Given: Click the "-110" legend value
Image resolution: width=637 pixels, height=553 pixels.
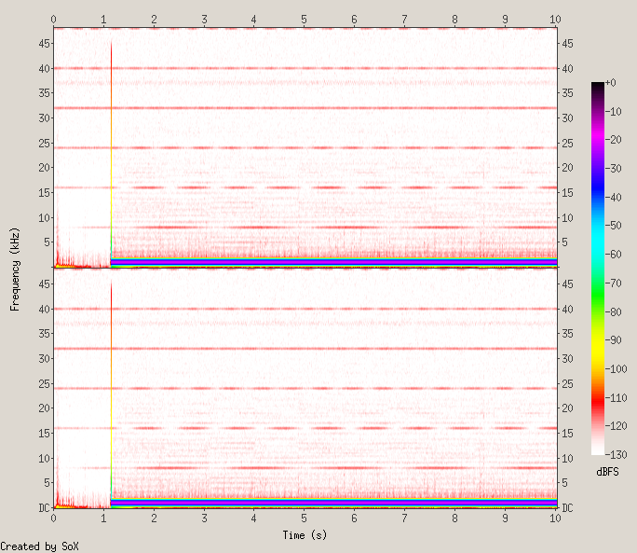Looking at the screenshot, I should point(616,397).
